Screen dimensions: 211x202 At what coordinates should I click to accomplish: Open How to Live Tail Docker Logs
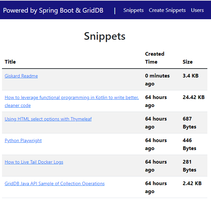34,162
